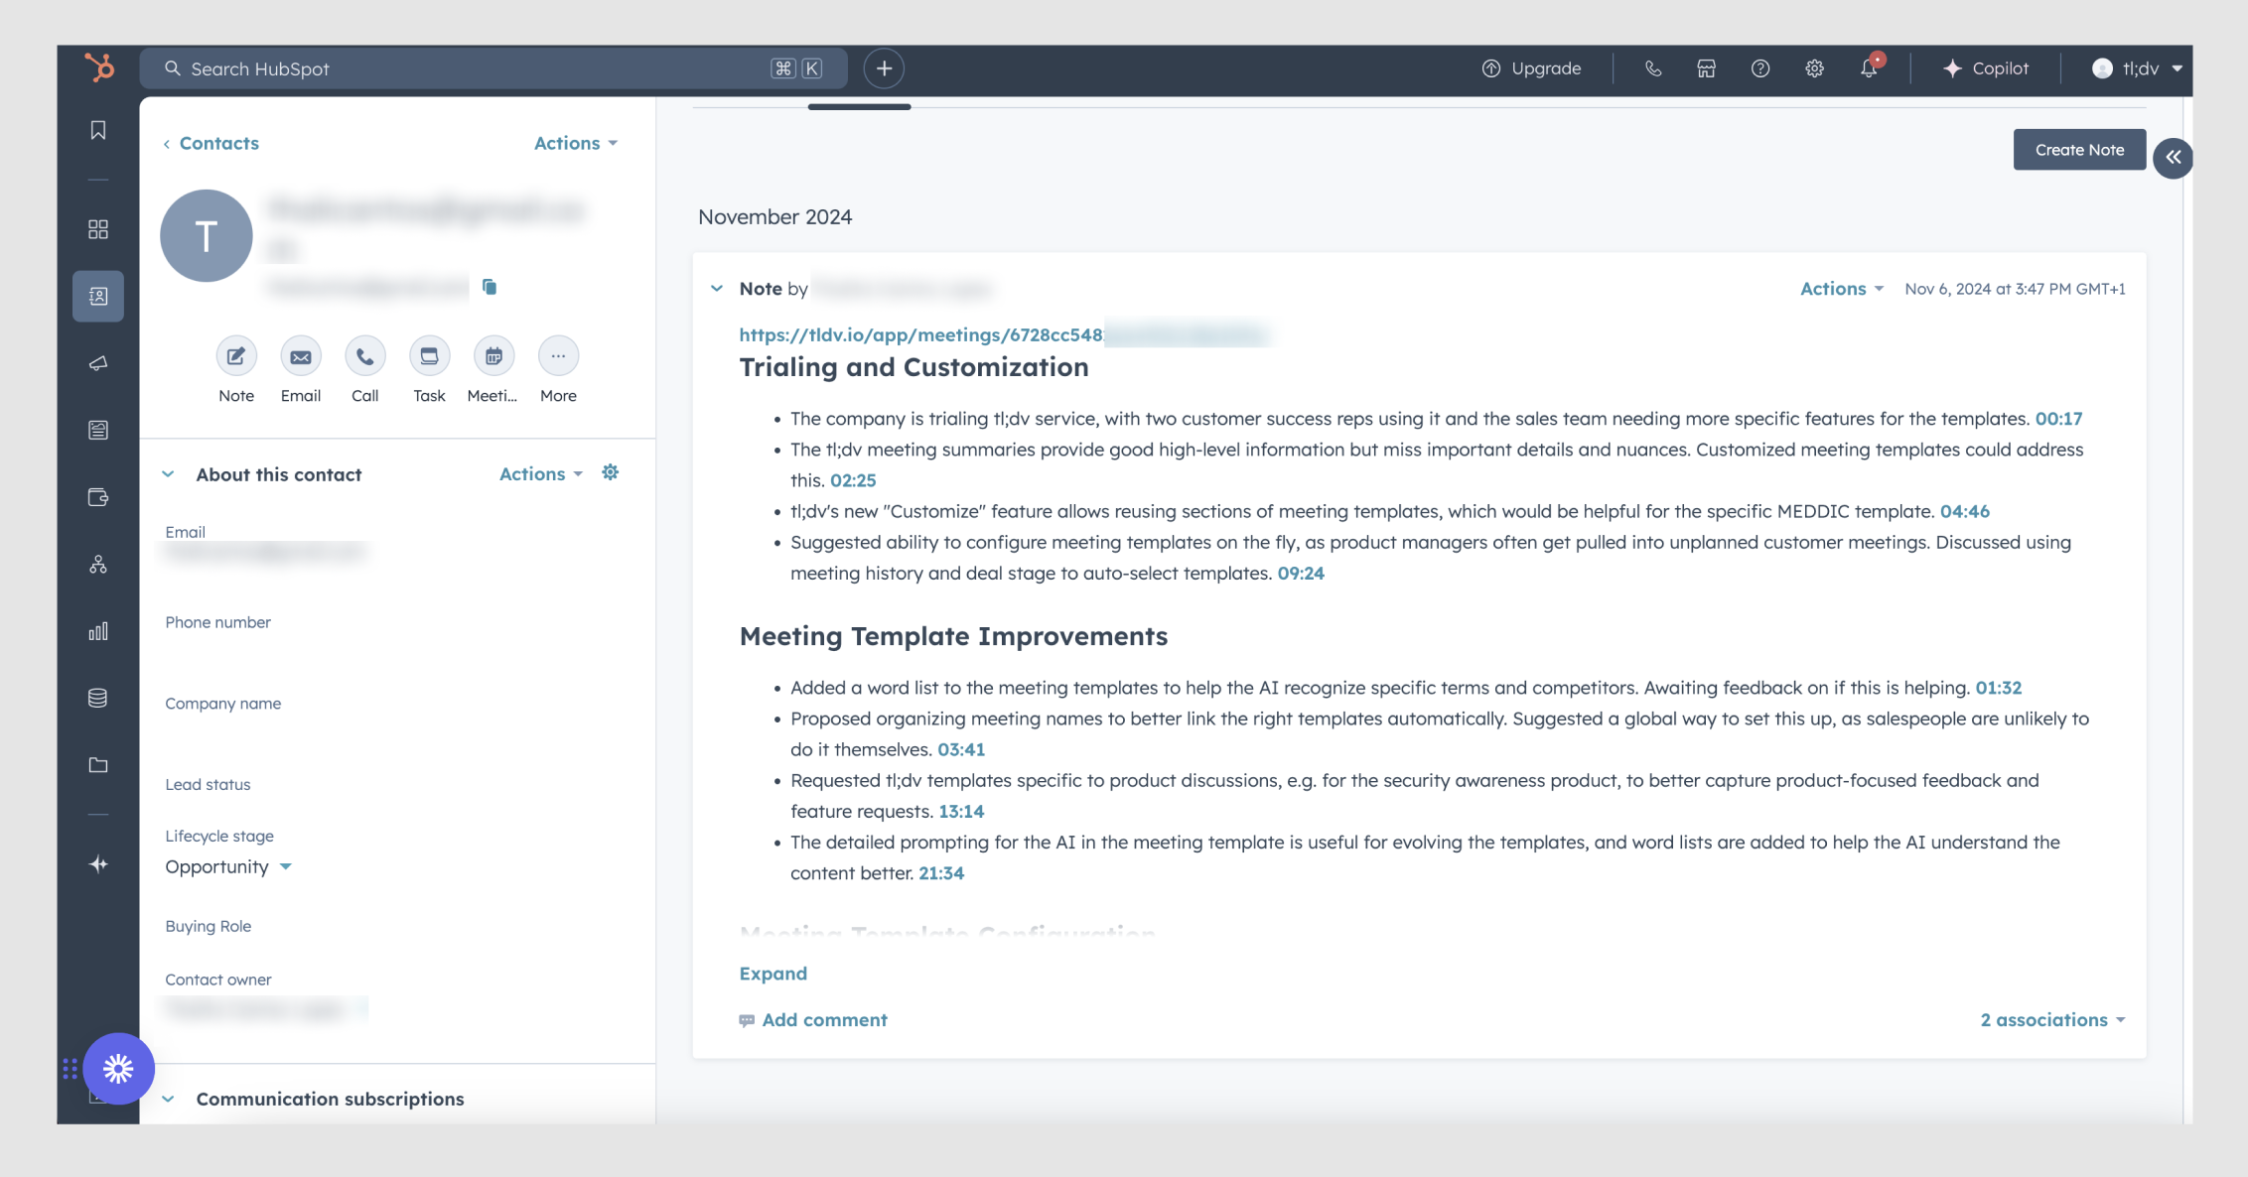Open the Marketplace storefront icon
This screenshot has height=1177, width=2248.
point(1706,68)
